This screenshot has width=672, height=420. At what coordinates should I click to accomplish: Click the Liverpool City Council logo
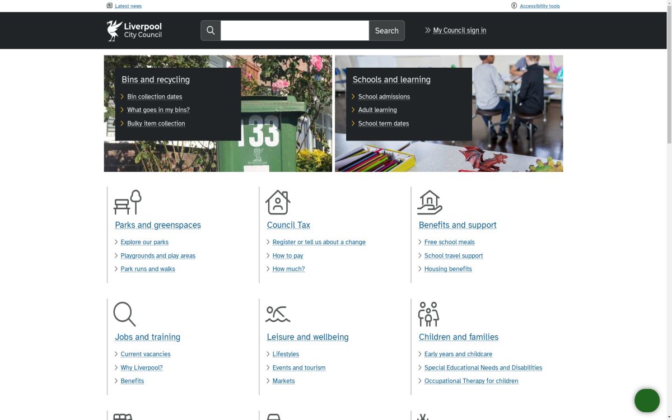[134, 31]
